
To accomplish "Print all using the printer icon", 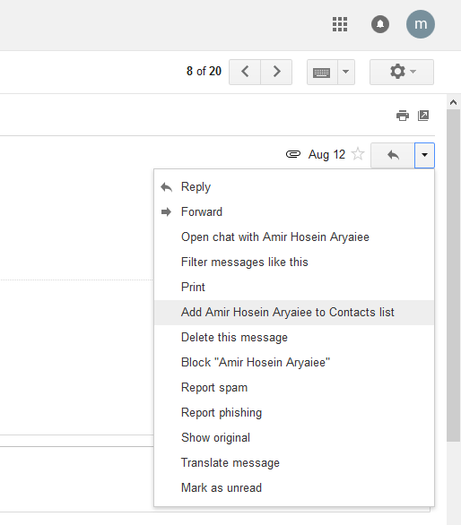I will pyautogui.click(x=403, y=116).
